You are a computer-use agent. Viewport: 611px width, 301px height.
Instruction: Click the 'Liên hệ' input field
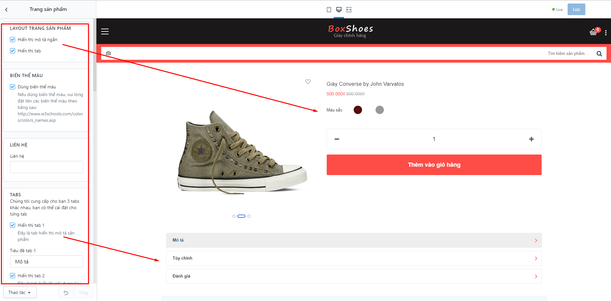pyautogui.click(x=47, y=167)
